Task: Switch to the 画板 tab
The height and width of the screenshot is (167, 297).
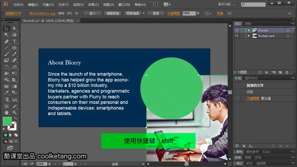Action: [248, 24]
